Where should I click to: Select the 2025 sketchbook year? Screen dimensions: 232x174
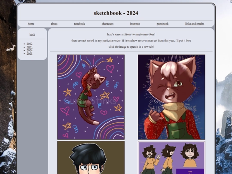(x=30, y=54)
